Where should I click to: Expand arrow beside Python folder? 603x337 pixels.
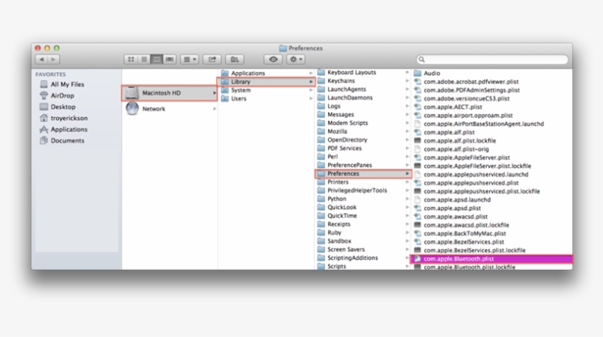[x=407, y=199]
